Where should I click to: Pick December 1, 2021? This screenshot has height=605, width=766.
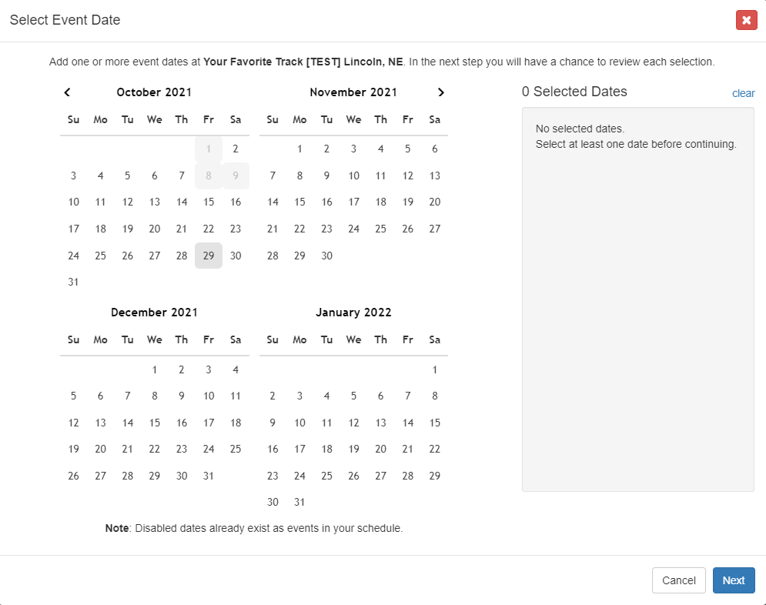click(155, 369)
